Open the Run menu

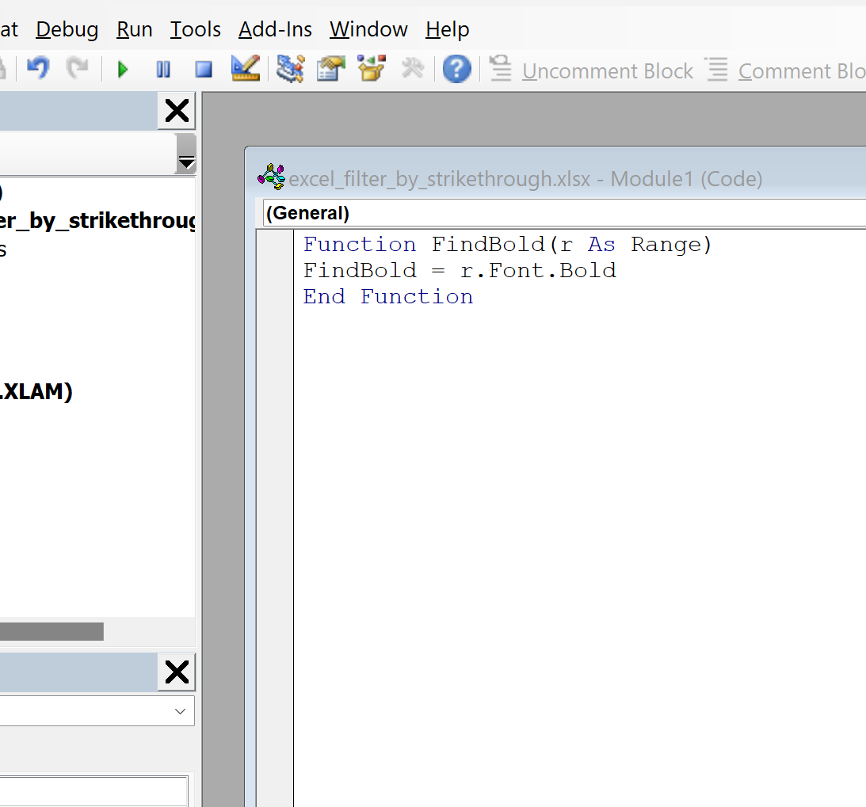(133, 29)
